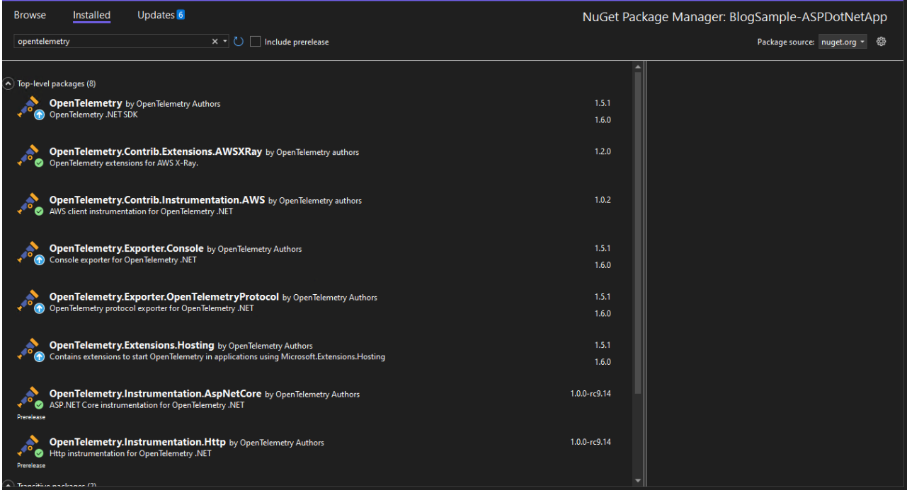Screen dimensions: 907x490
Task: Click the update arrow badge on Extensions.Hosting
Action: [x=40, y=357]
